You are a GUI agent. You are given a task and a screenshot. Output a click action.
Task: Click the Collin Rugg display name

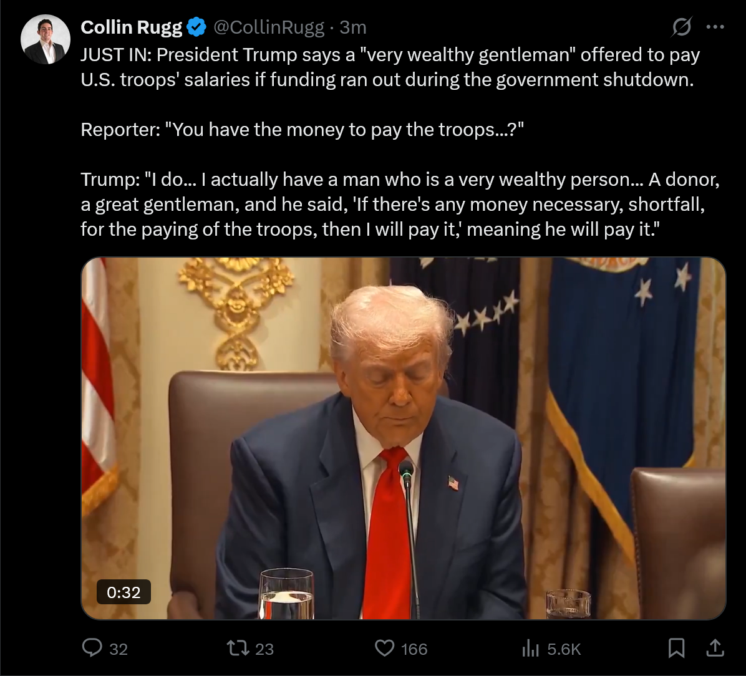coord(132,27)
